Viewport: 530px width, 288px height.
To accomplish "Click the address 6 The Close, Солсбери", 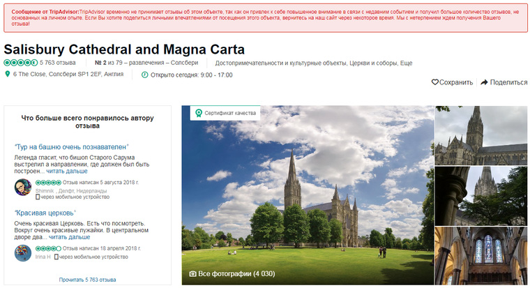I will (x=68, y=74).
